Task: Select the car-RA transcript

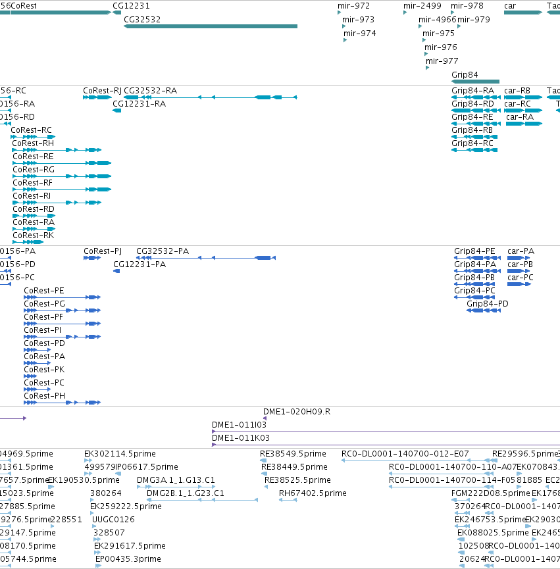Action: [x=524, y=124]
